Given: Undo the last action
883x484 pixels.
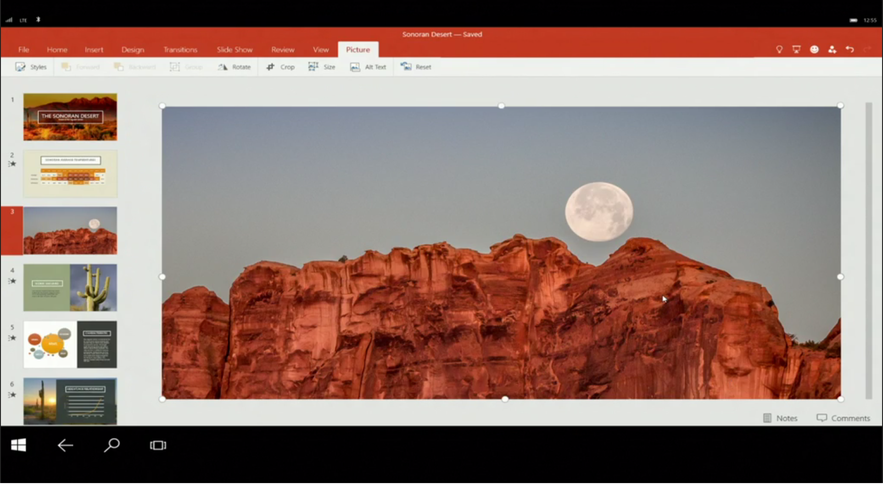Looking at the screenshot, I should point(850,49).
